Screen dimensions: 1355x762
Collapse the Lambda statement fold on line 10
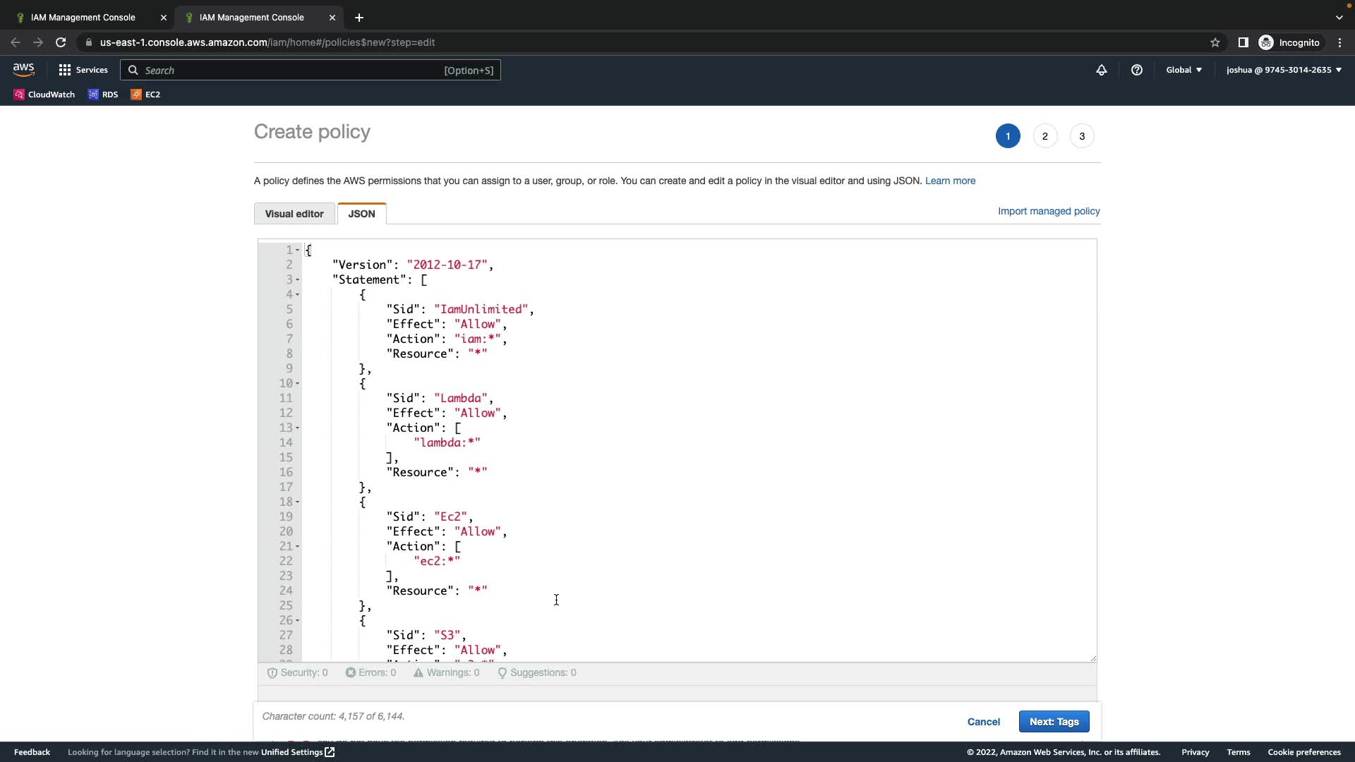coord(297,384)
